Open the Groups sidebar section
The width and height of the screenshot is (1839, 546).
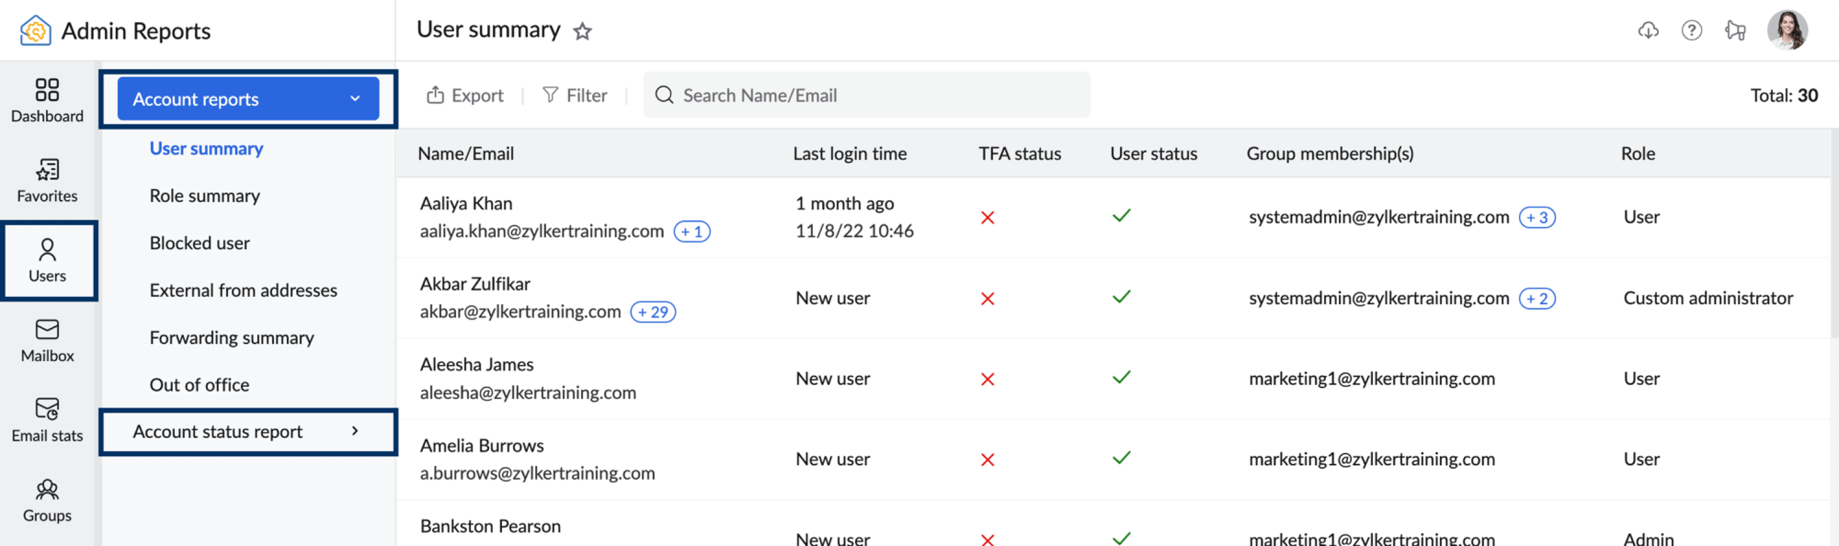tap(47, 499)
